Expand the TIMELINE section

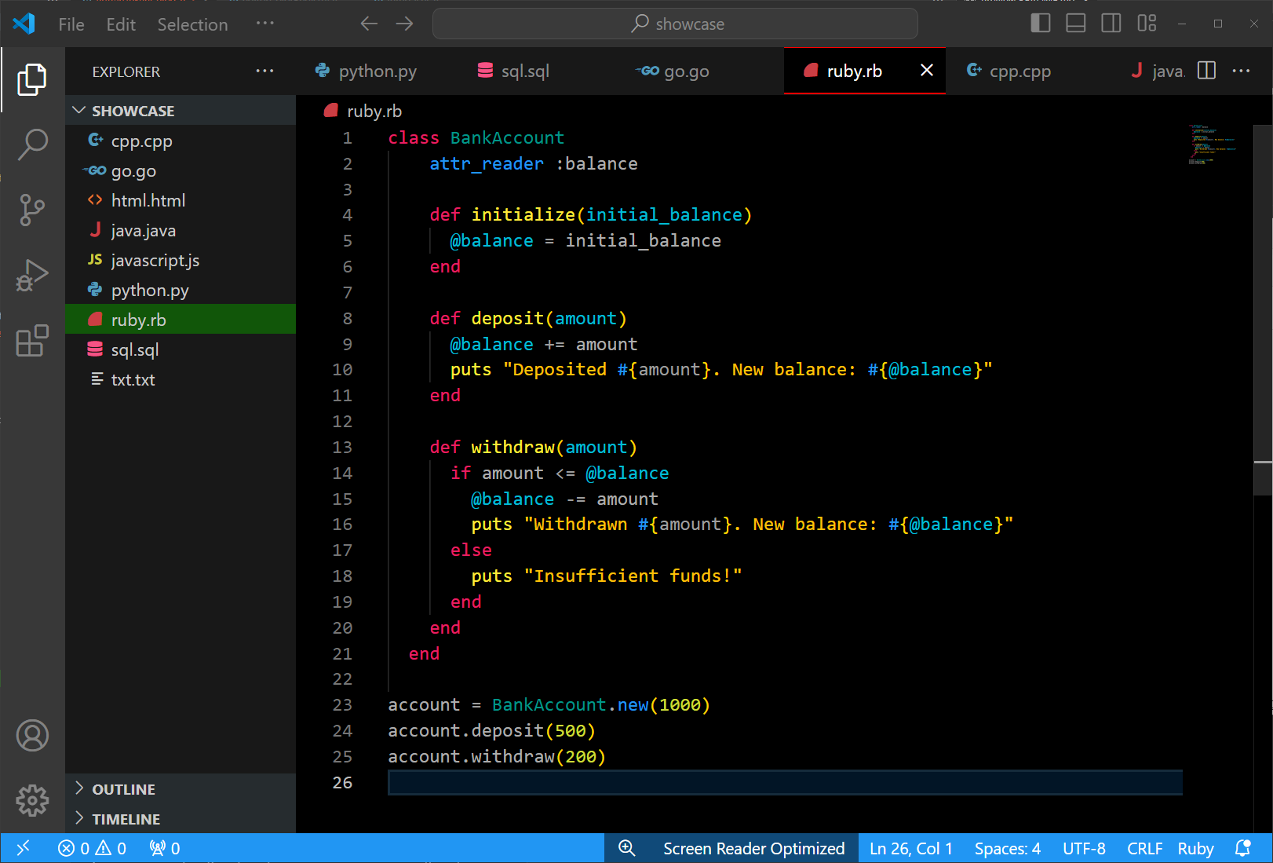coord(181,819)
